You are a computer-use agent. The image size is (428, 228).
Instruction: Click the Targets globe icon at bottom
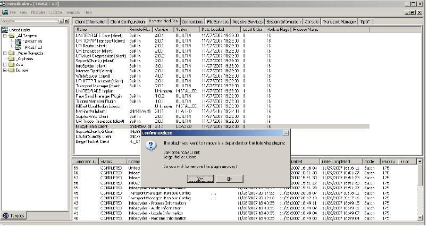pyautogui.click(x=5, y=215)
